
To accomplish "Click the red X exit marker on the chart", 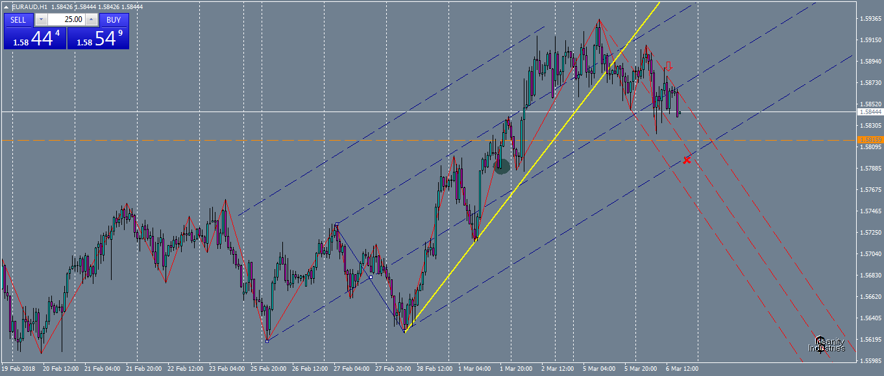I will 687,160.
